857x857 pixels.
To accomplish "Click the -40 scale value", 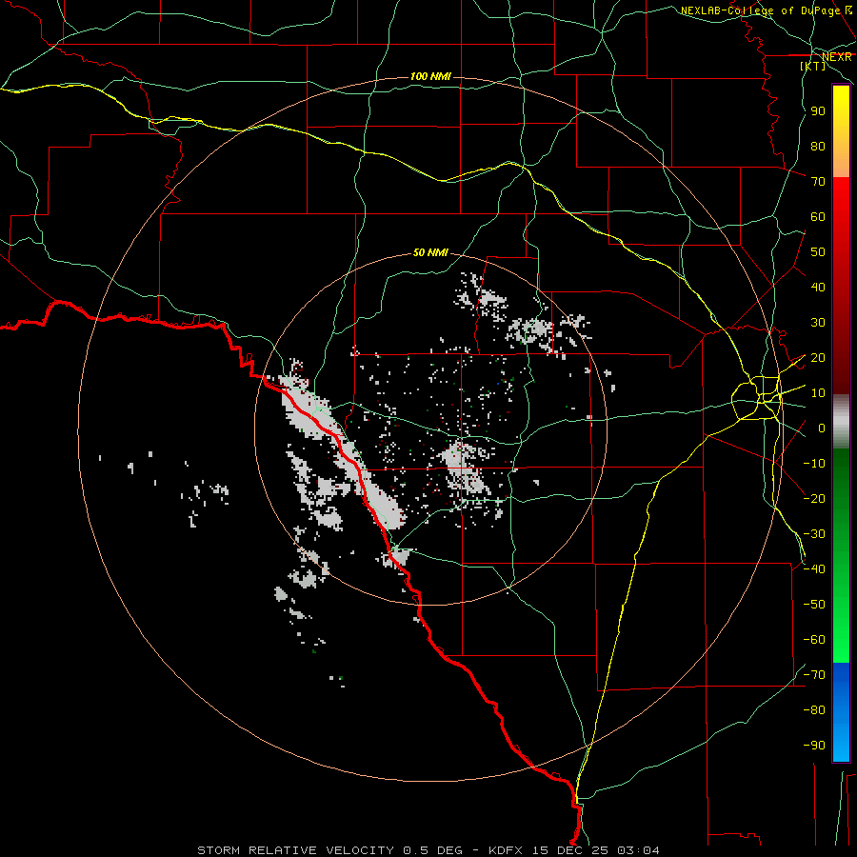I will click(814, 569).
